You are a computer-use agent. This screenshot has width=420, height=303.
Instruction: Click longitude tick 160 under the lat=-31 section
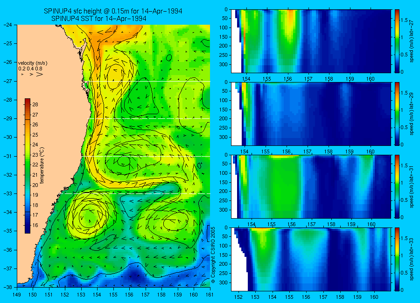click(371, 224)
